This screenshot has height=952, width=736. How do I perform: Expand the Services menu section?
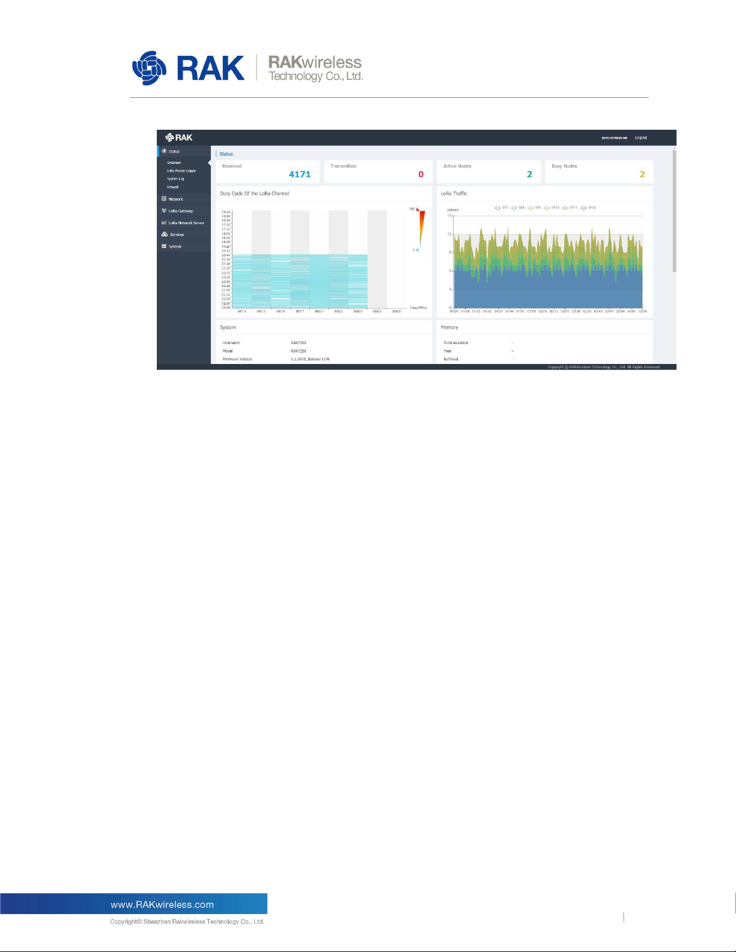point(177,234)
